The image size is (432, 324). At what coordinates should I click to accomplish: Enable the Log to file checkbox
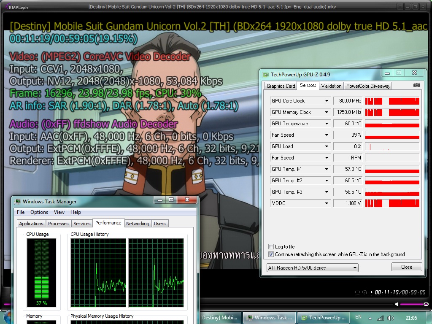point(271,246)
